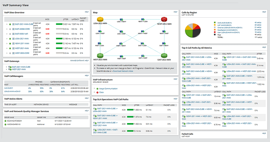Click the NEWY -> EAST call path icon
270x142 pixels.
tap(164, 32)
